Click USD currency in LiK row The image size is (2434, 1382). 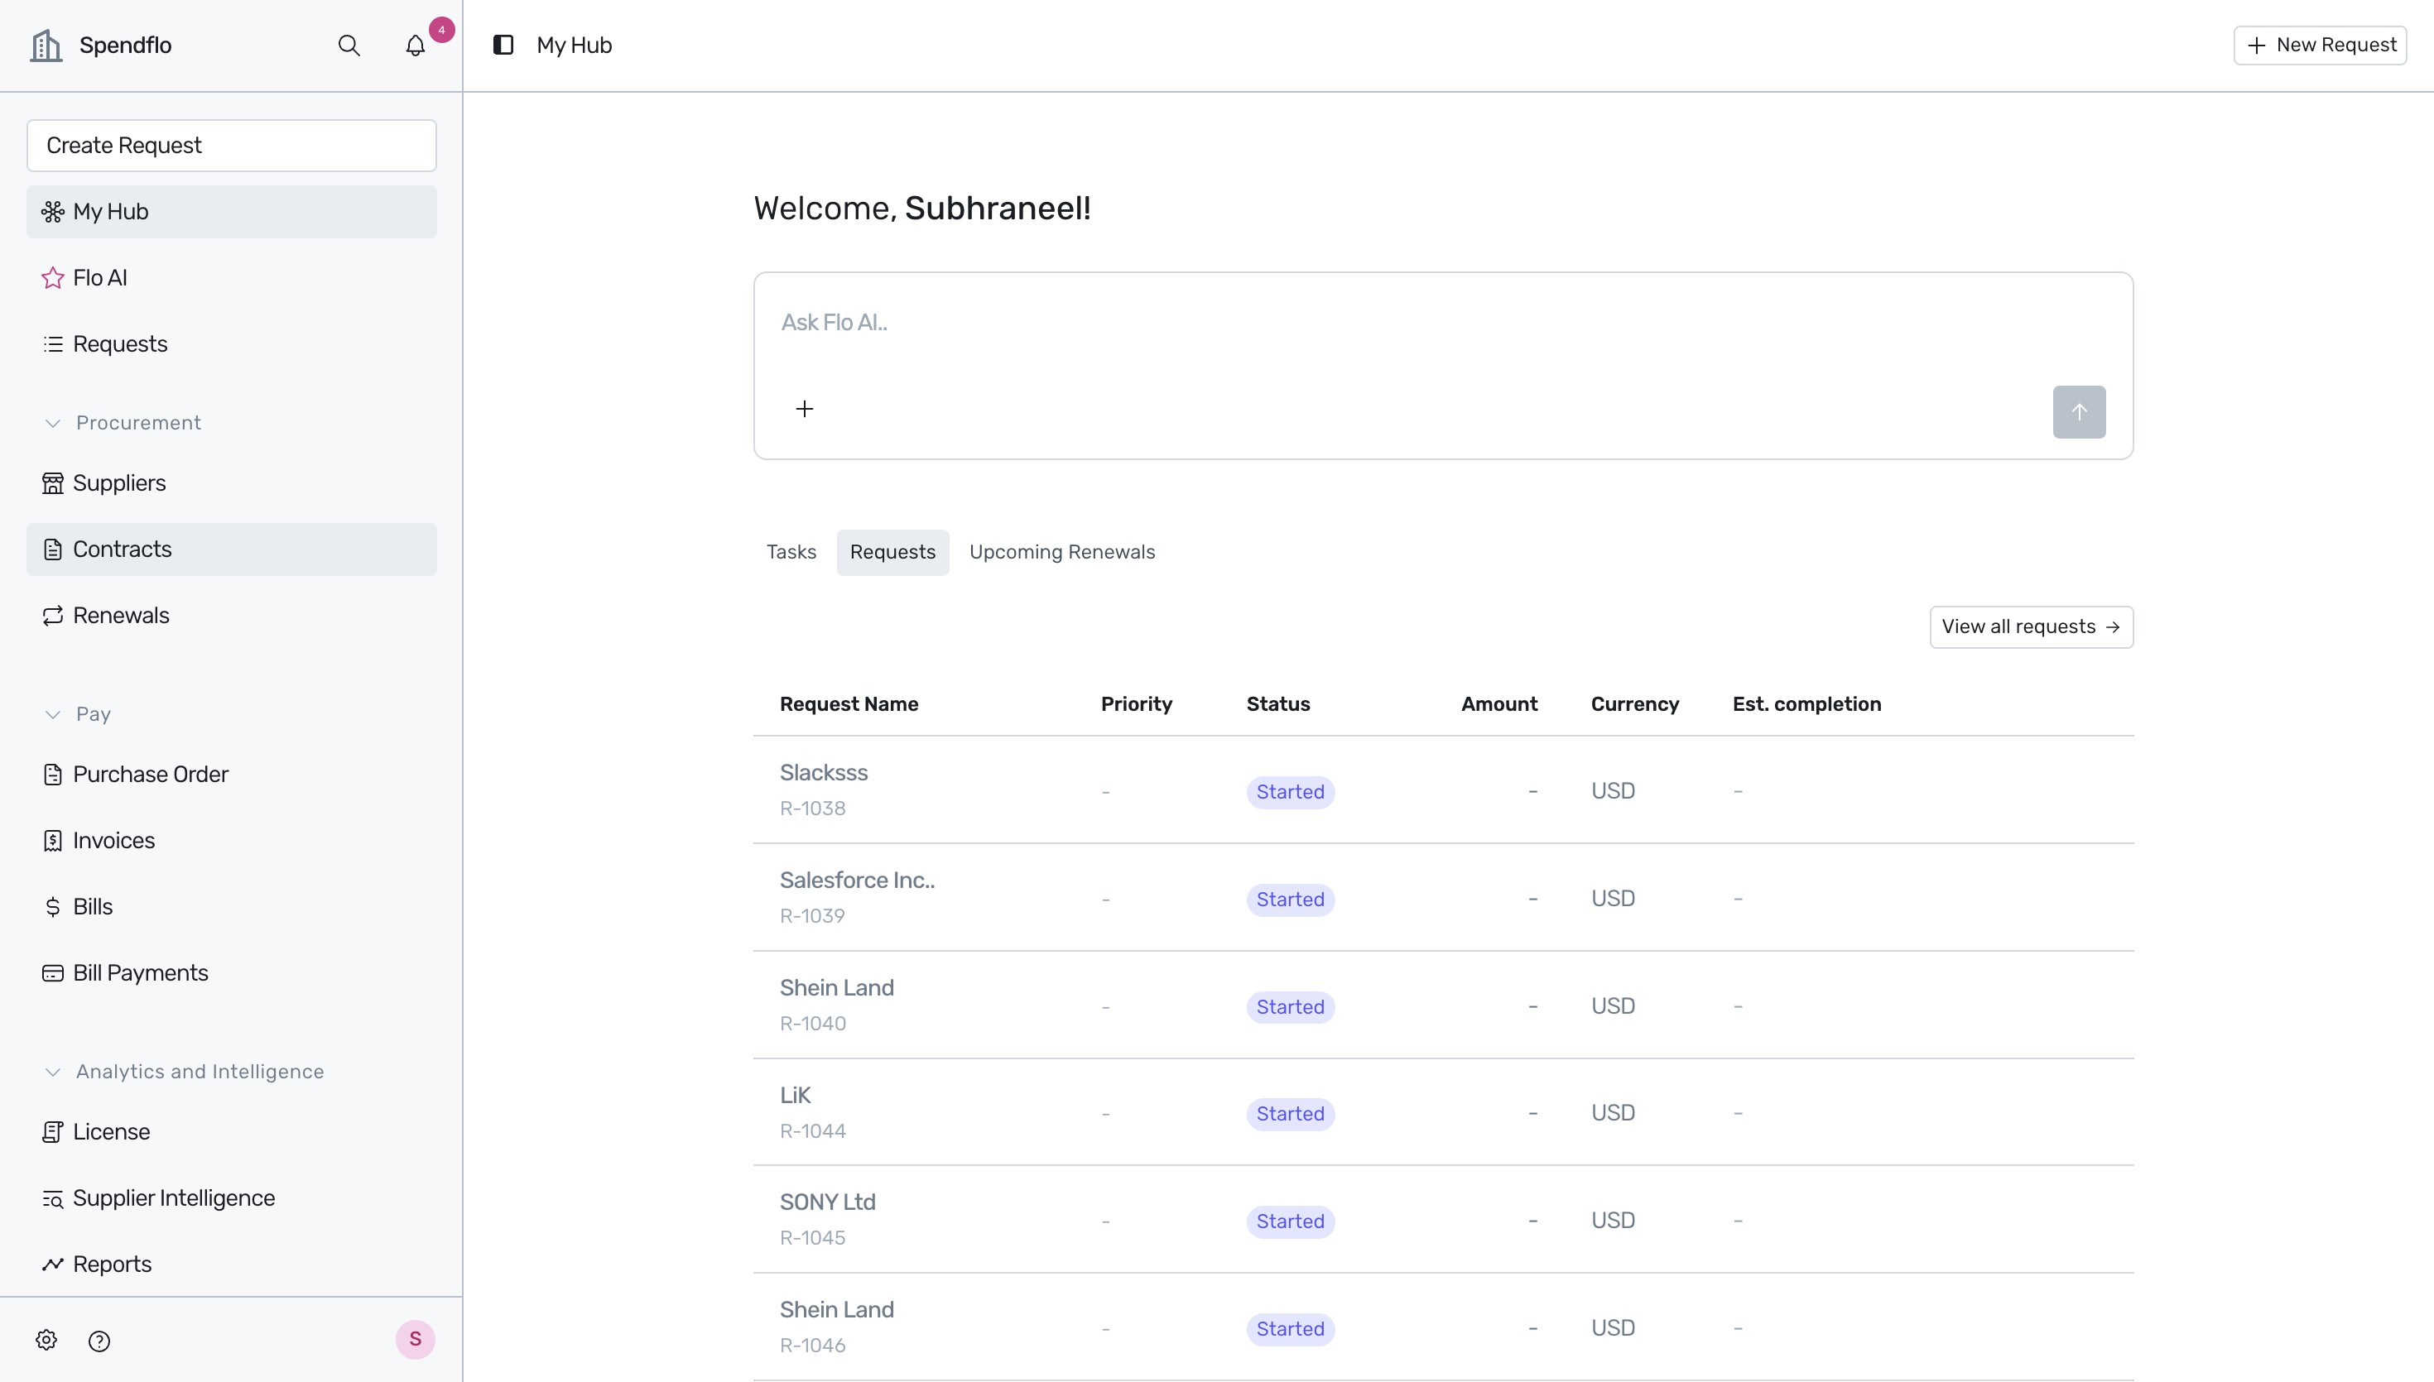(x=1613, y=1112)
